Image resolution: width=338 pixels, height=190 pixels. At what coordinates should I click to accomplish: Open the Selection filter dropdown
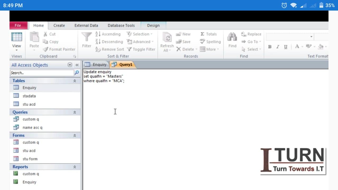140,34
